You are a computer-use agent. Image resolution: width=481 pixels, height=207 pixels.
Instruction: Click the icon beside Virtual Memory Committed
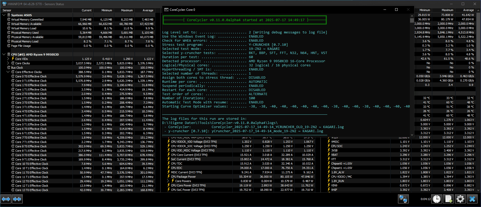click(9, 19)
